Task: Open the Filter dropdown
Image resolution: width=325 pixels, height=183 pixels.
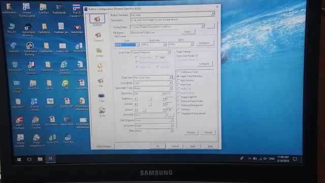Action: pos(172,131)
